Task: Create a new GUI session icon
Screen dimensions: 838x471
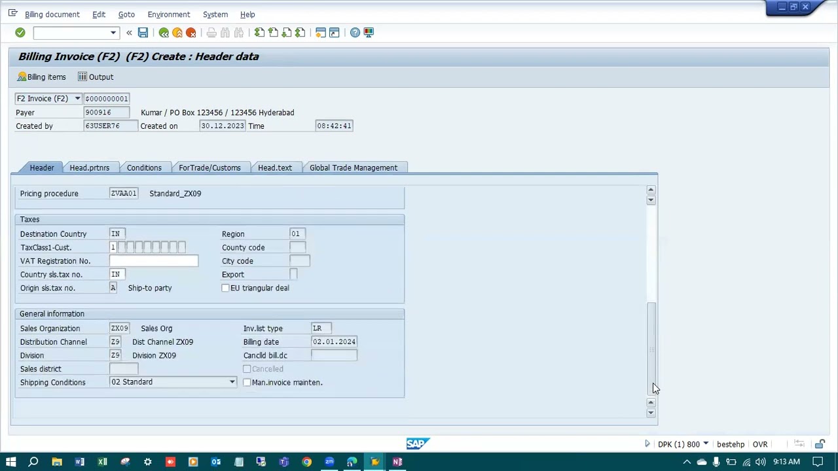Action: tap(321, 33)
